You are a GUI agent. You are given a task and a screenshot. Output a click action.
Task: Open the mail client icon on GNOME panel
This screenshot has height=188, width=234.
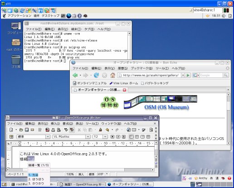pos(74,16)
